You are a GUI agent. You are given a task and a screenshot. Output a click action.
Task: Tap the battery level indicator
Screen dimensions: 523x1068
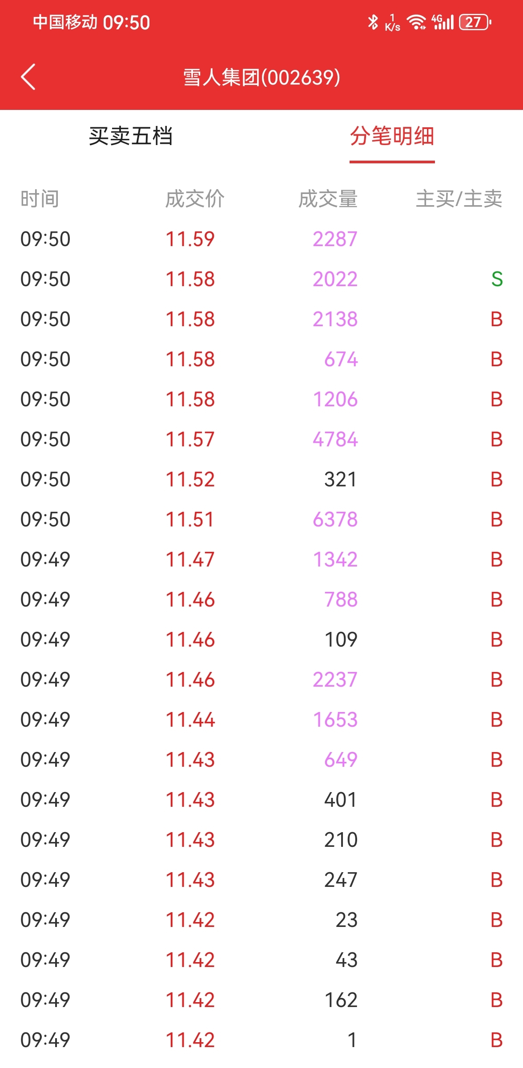[475, 22]
